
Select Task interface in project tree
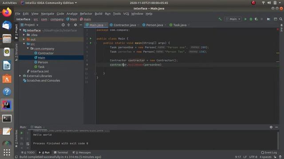click(41, 67)
